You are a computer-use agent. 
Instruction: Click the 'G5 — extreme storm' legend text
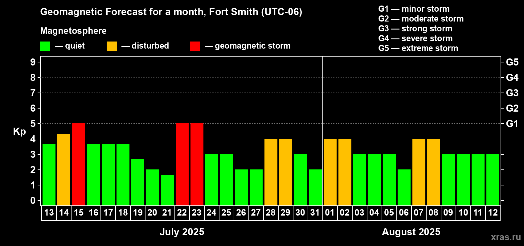pyautogui.click(x=418, y=48)
